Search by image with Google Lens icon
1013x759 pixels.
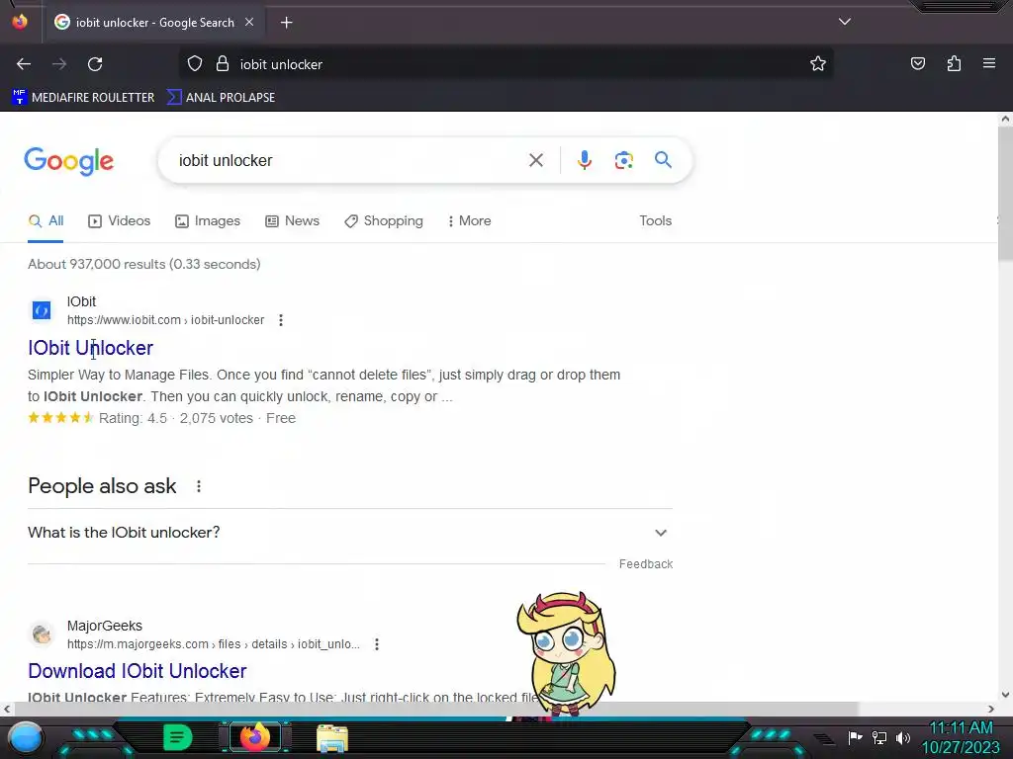point(623,160)
